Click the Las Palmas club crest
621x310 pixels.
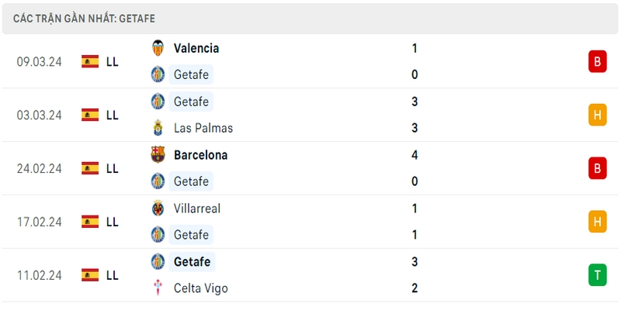pos(158,128)
